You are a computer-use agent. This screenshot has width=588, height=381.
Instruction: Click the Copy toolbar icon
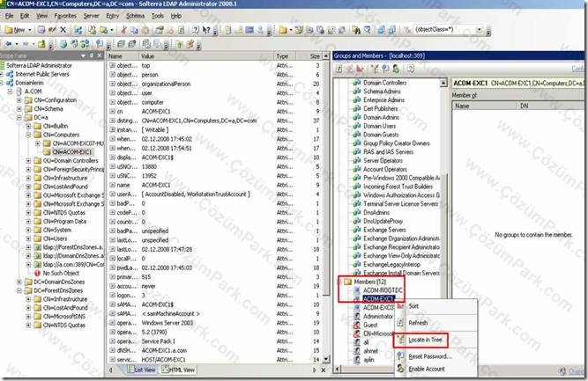point(134,30)
